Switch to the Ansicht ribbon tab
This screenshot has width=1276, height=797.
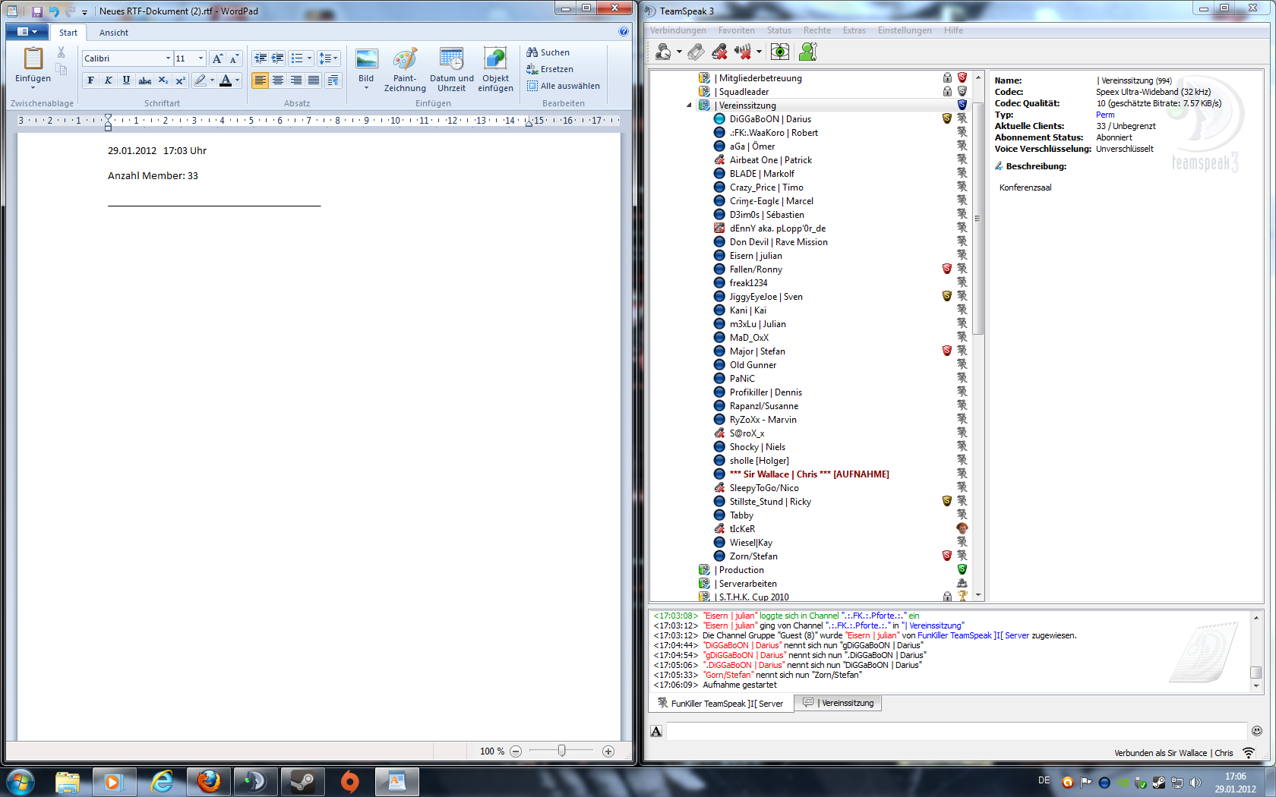pos(114,33)
